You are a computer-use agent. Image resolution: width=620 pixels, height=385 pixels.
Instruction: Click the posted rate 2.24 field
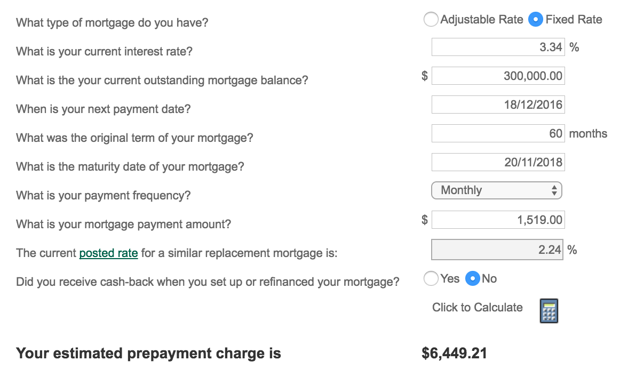tap(497, 250)
